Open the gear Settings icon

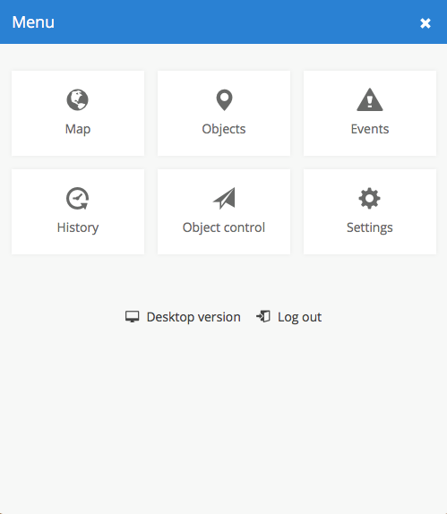(369, 198)
